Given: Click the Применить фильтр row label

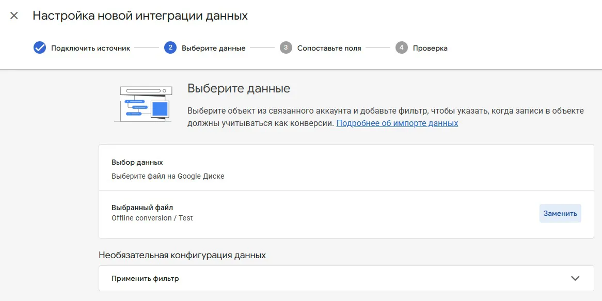Looking at the screenshot, I should coord(145,278).
